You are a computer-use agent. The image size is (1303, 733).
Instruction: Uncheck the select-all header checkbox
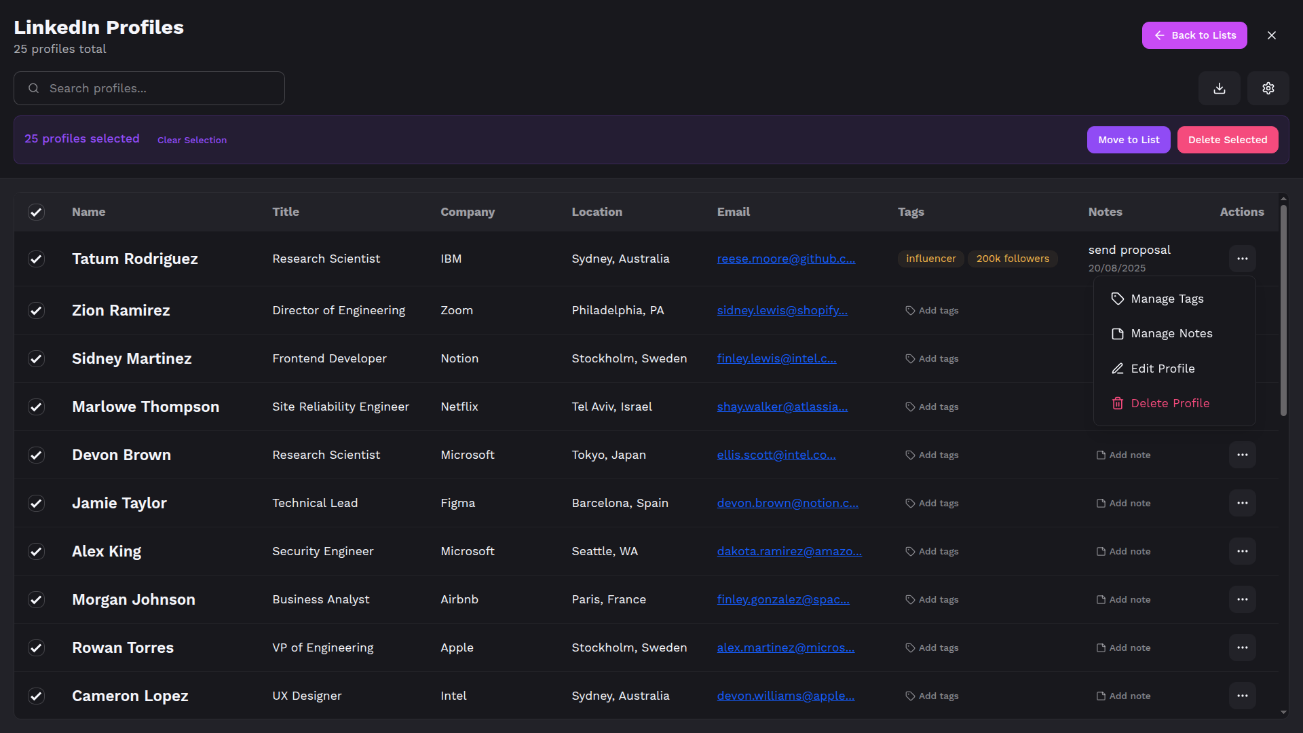pyautogui.click(x=36, y=212)
